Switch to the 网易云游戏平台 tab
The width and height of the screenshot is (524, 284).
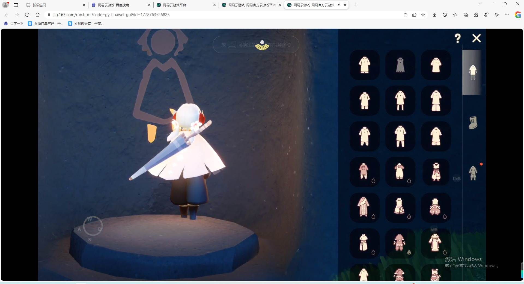[x=186, y=5]
